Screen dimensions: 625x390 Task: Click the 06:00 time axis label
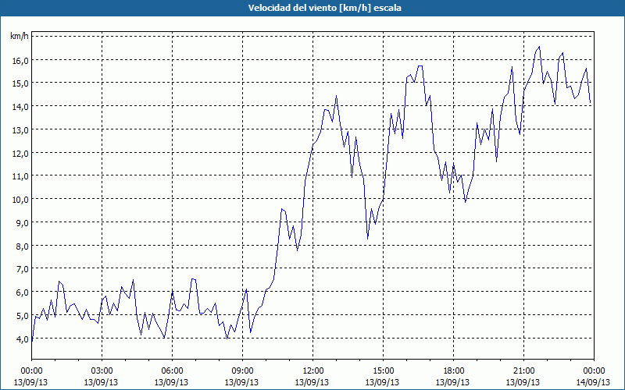[x=172, y=371]
